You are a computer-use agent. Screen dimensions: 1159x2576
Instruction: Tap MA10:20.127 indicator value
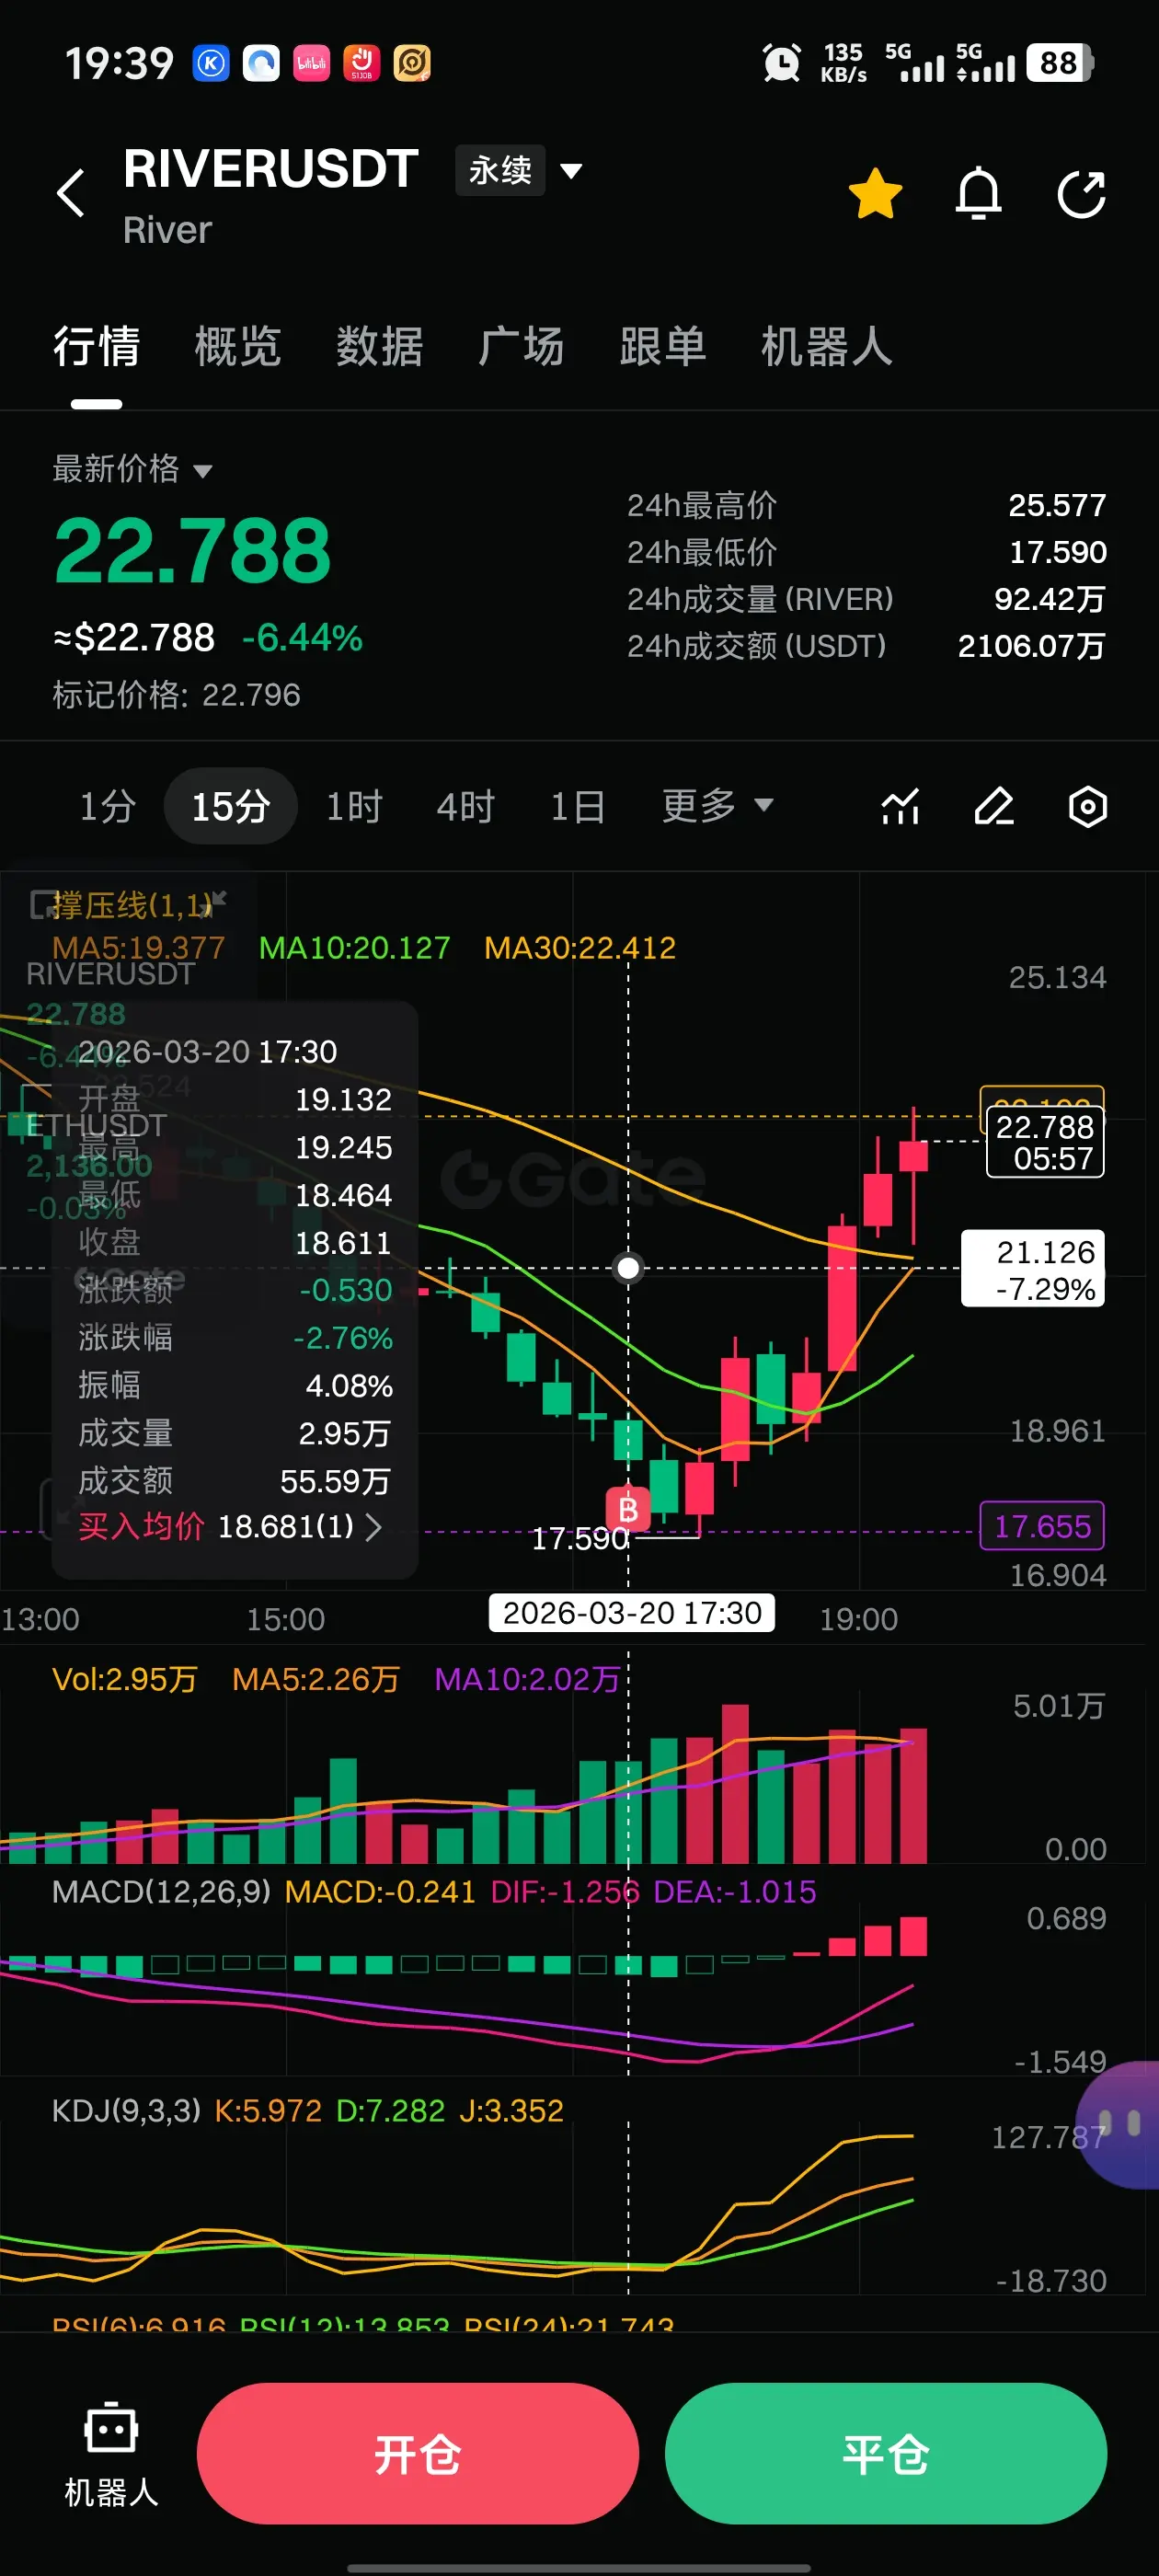tap(354, 948)
